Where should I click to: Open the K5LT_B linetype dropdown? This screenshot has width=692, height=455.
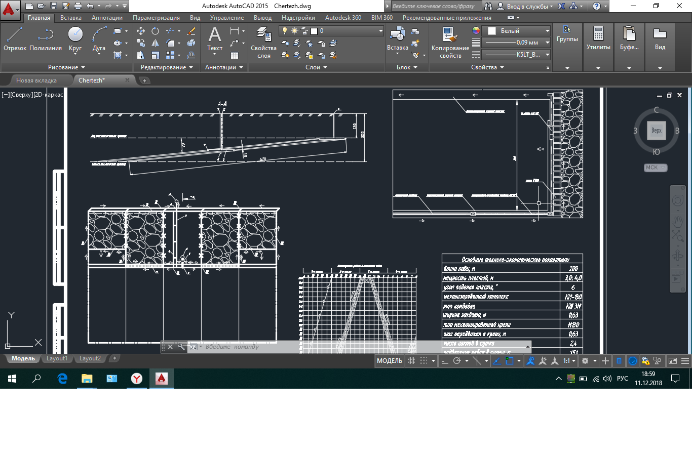click(x=516, y=55)
